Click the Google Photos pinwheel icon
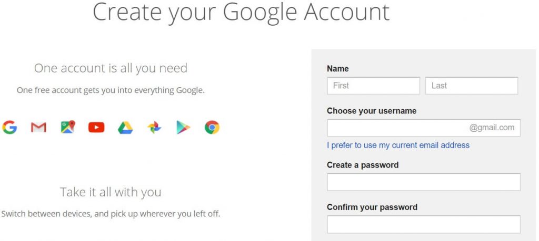 point(154,128)
